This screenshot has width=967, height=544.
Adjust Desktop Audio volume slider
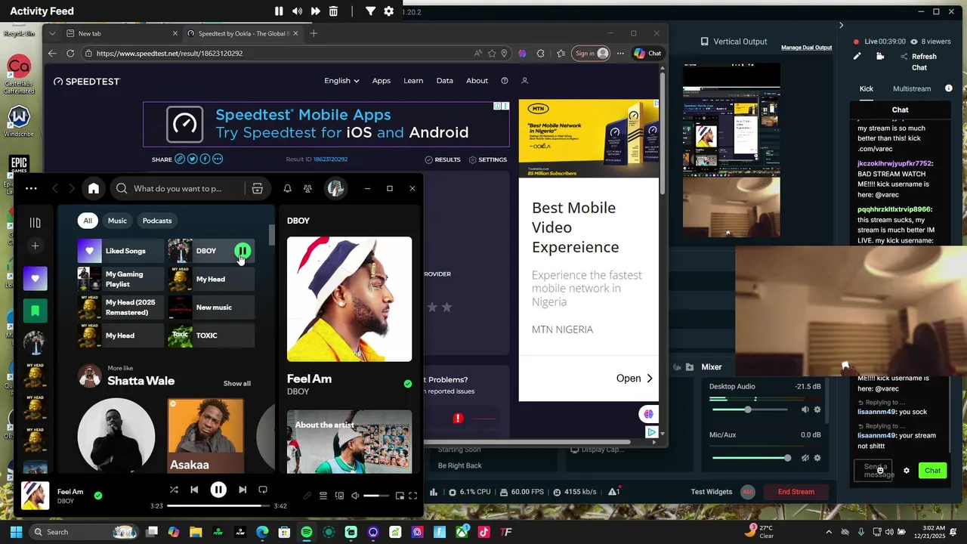(748, 410)
